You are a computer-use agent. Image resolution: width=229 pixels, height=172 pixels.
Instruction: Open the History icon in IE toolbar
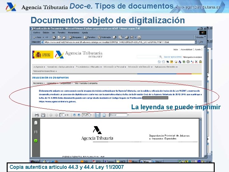click(114, 38)
